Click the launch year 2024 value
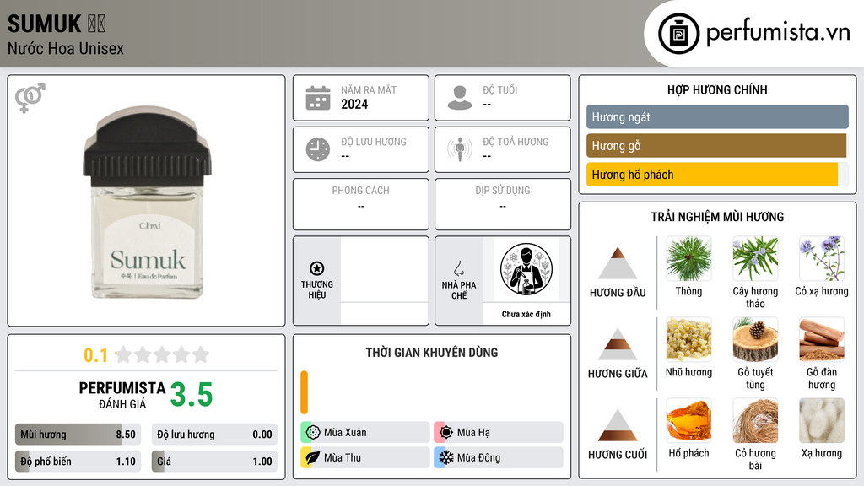The image size is (864, 486). 354,104
